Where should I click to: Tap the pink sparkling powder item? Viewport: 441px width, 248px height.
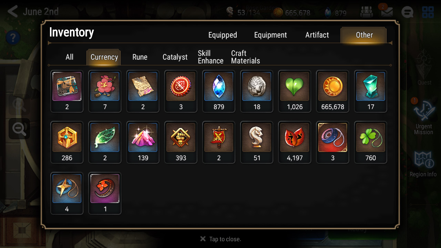click(x=143, y=142)
